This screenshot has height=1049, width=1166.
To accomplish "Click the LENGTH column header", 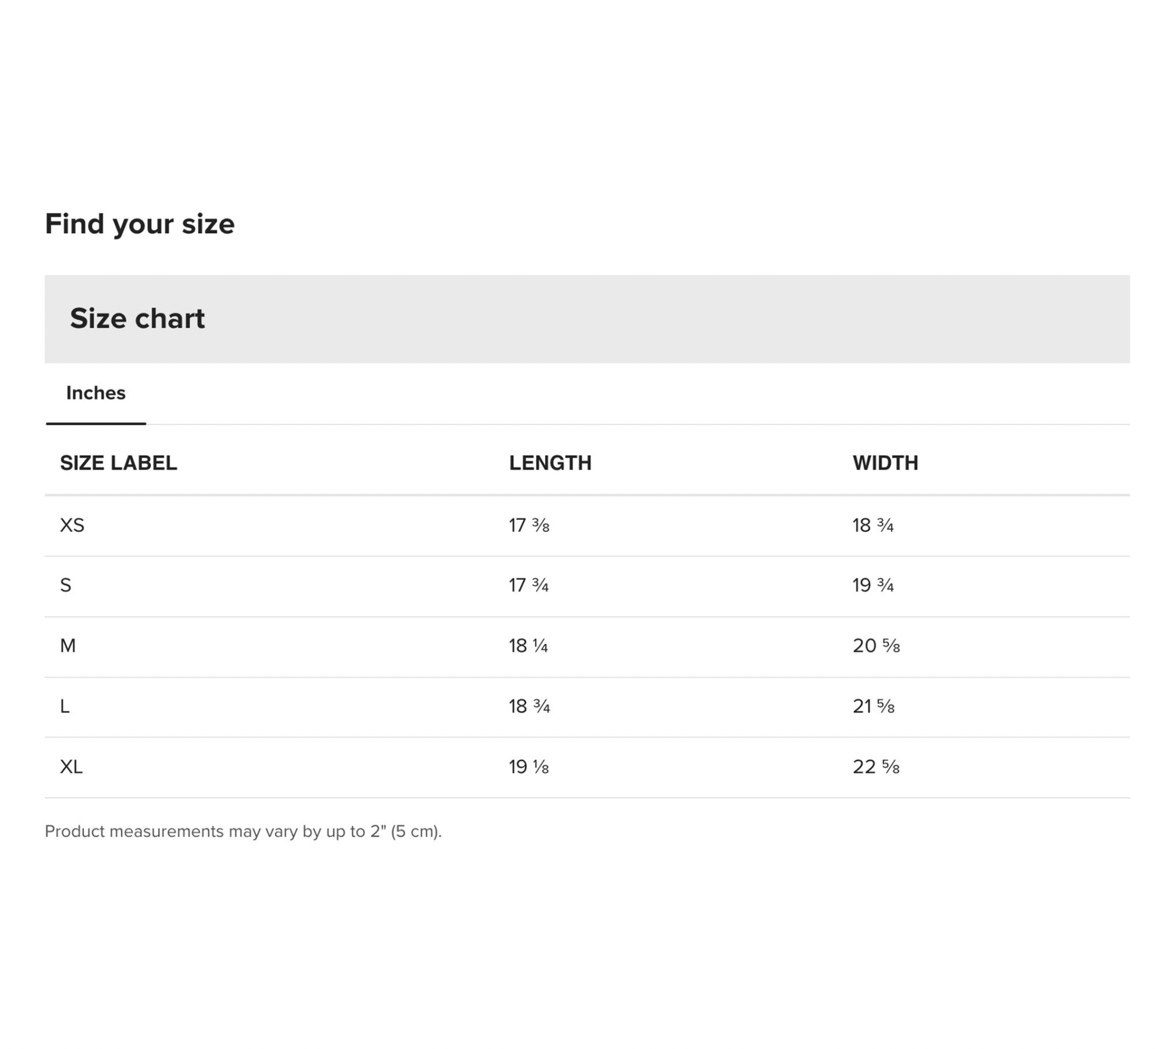I will (550, 463).
